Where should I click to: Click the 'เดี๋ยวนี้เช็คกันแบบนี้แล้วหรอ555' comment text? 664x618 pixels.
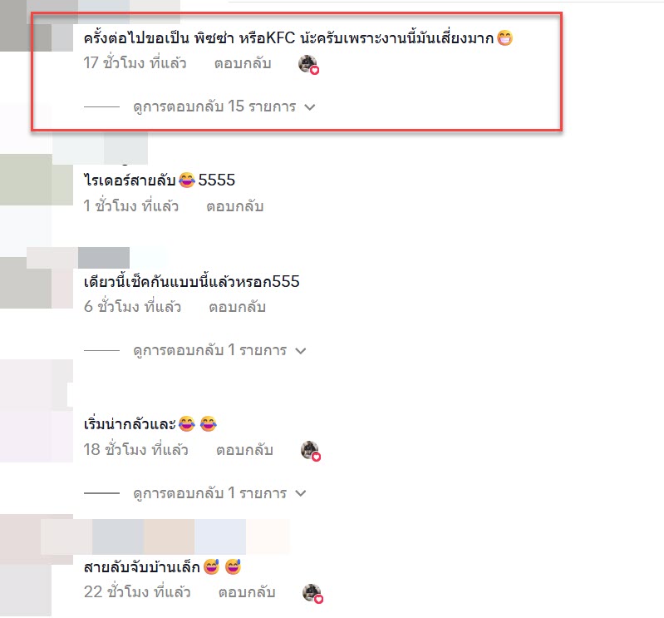point(191,281)
